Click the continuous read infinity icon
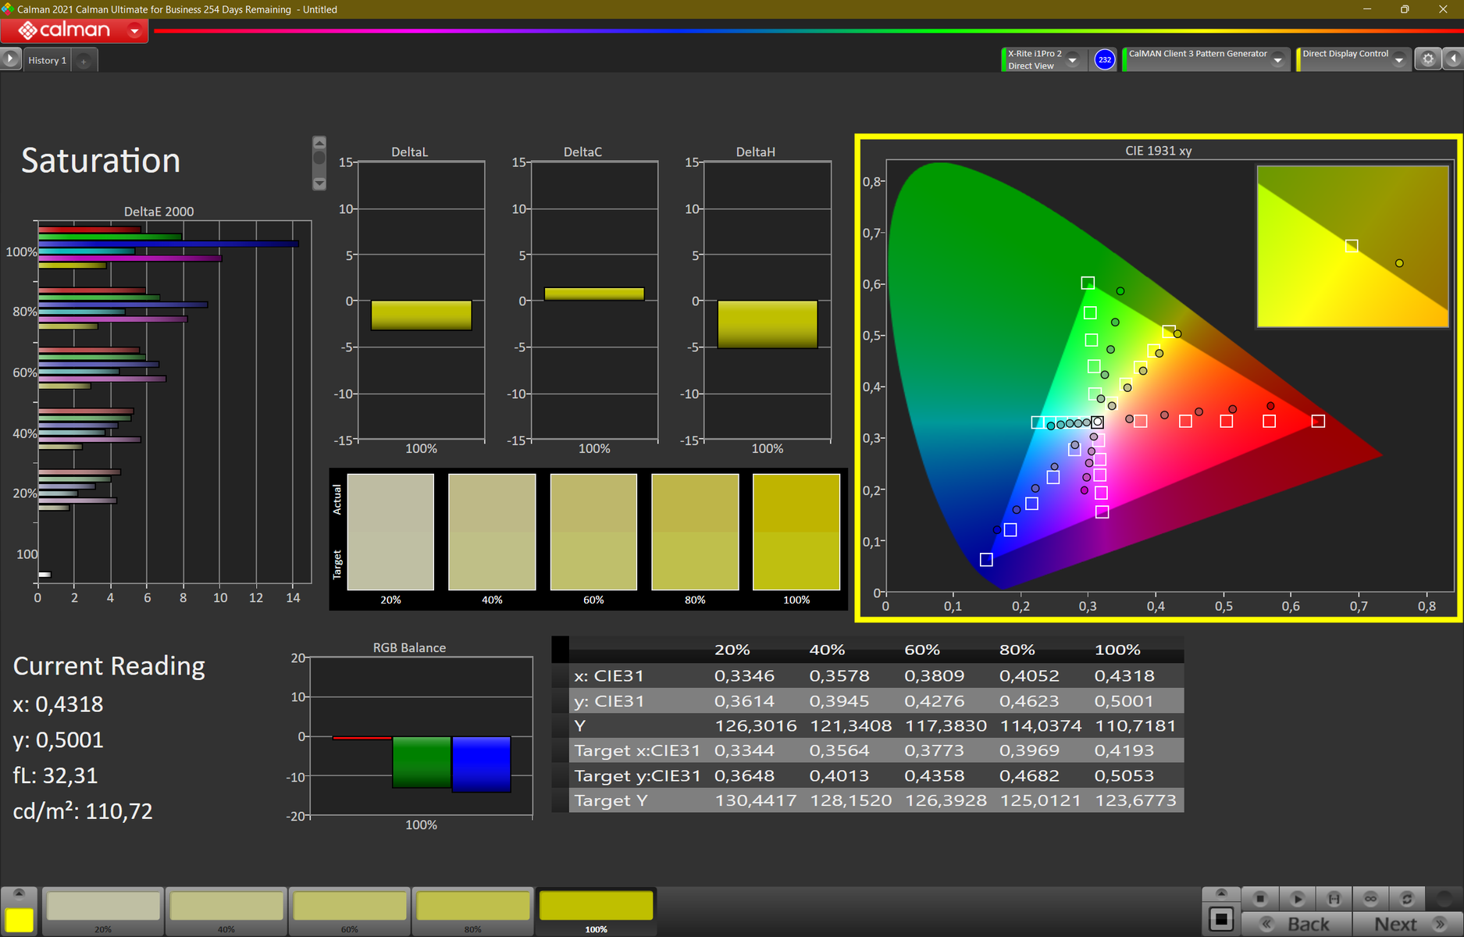The width and height of the screenshot is (1464, 937). click(1370, 899)
